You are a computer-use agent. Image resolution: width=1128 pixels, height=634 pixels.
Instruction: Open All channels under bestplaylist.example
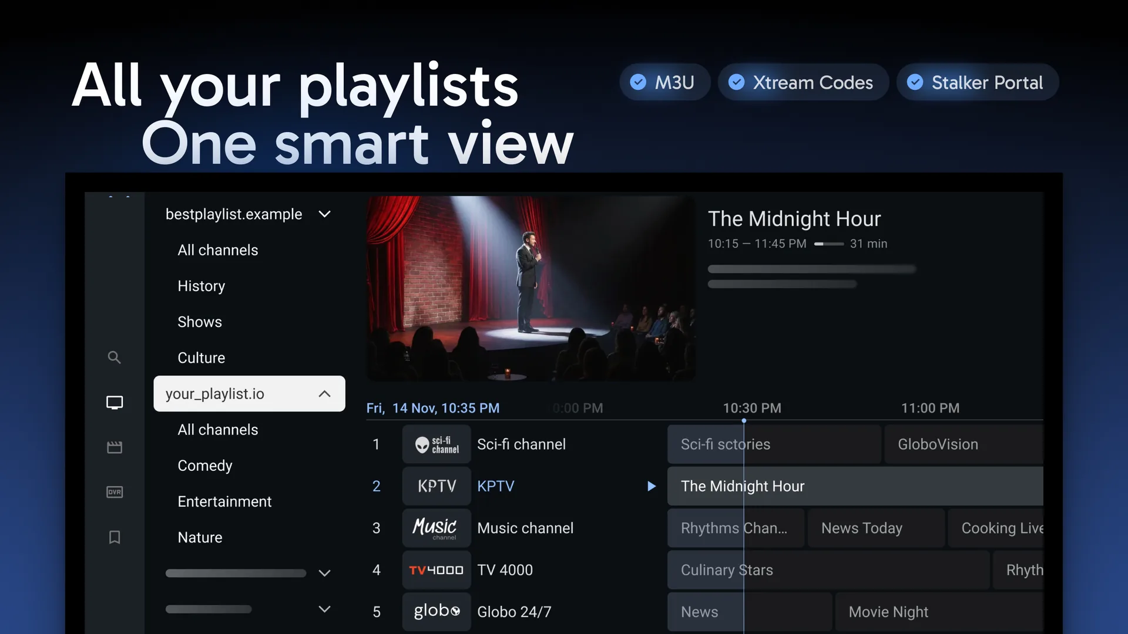click(217, 250)
